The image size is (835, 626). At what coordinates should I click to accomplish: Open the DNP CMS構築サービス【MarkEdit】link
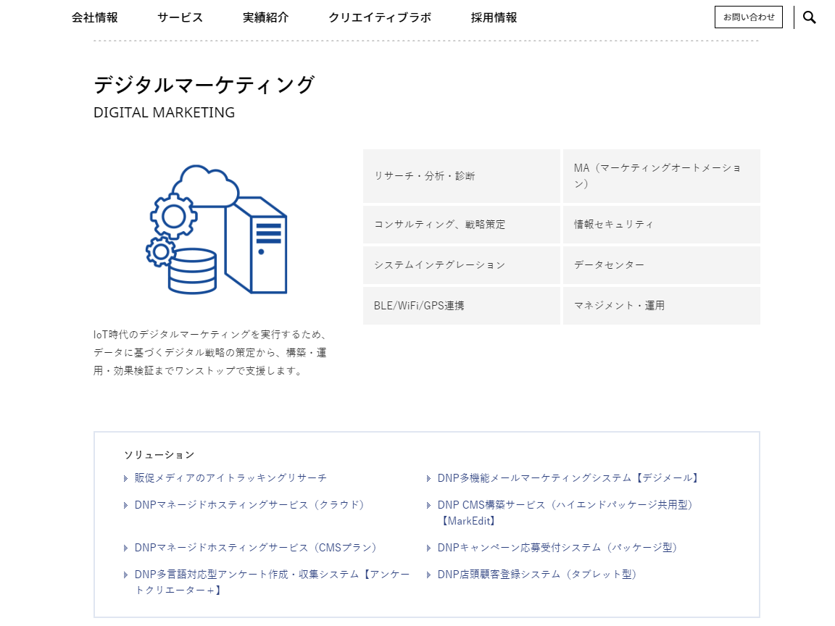pos(564,505)
